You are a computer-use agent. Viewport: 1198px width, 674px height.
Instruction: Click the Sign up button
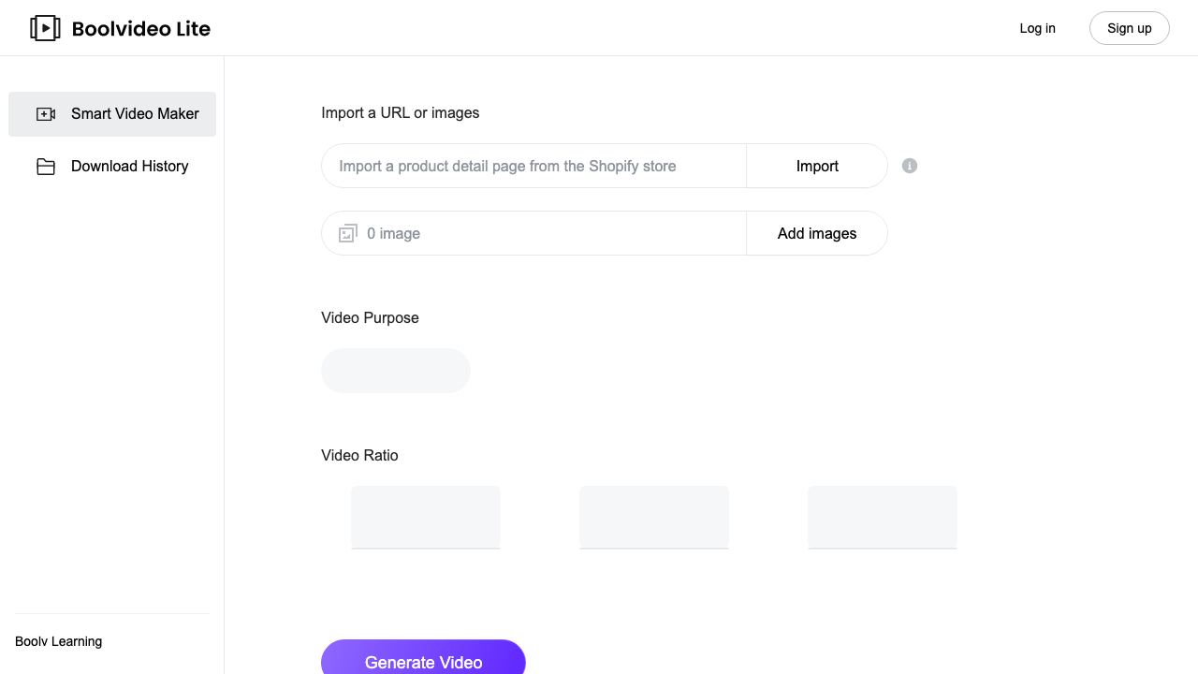coord(1130,28)
